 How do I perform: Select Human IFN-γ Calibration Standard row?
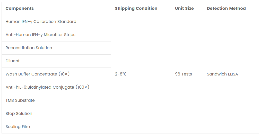coord(41,22)
